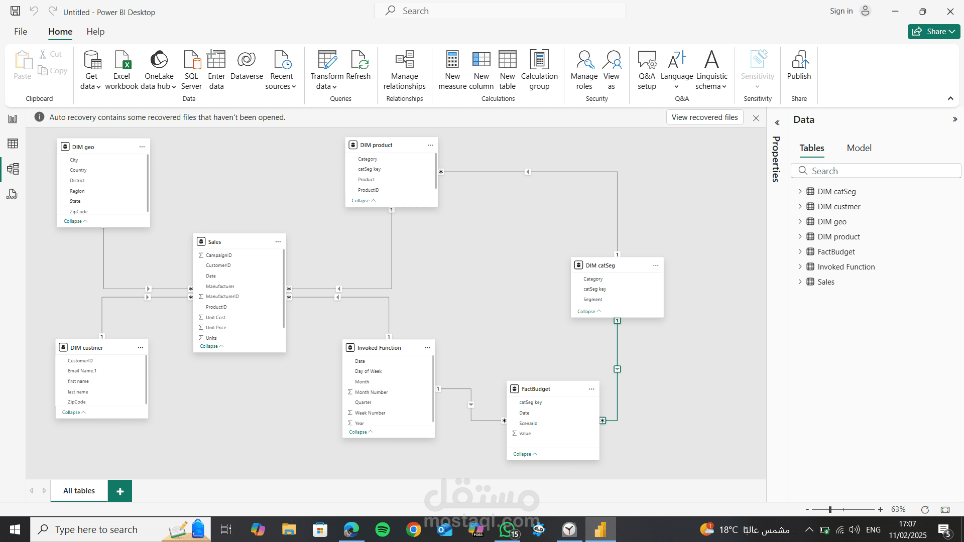Open the Calculation group tool
The height and width of the screenshot is (542, 964).
(539, 70)
